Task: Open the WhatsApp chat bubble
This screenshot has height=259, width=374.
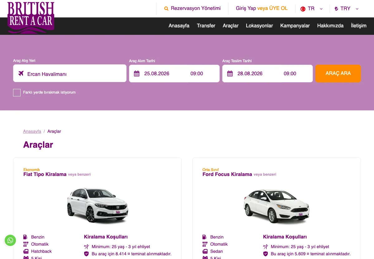Action: 10,240
